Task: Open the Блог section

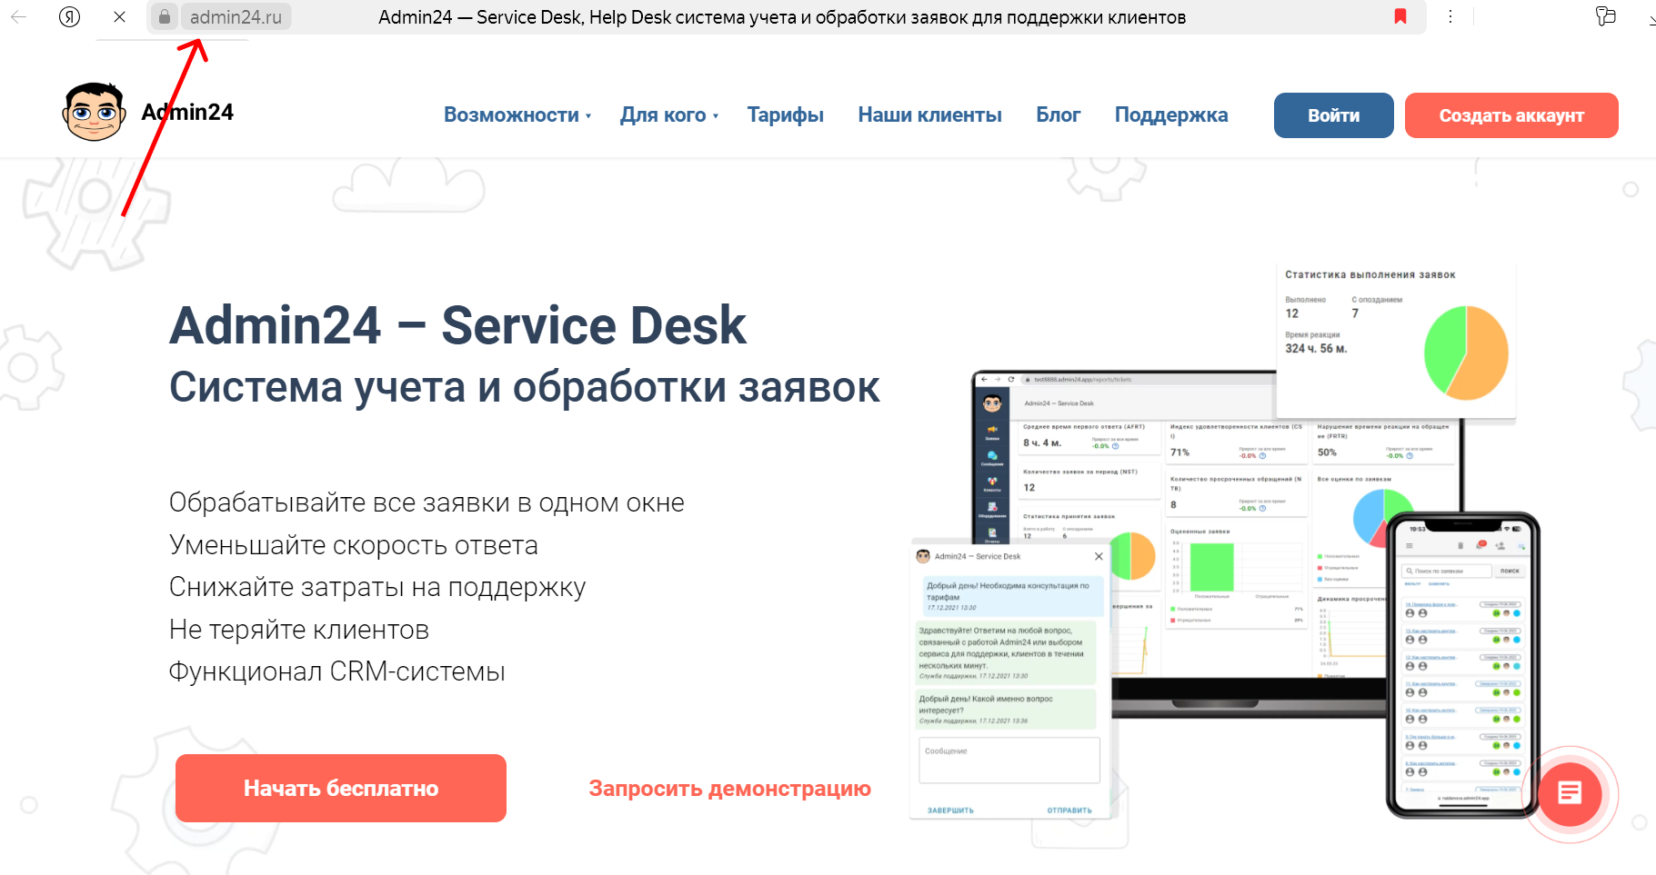Action: coord(1059,114)
